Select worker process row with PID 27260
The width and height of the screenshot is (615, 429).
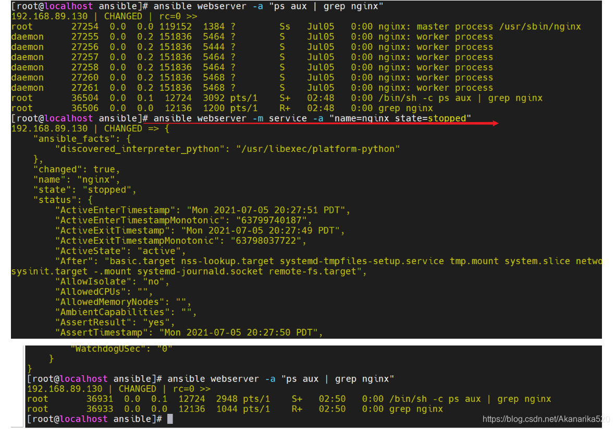(252, 78)
